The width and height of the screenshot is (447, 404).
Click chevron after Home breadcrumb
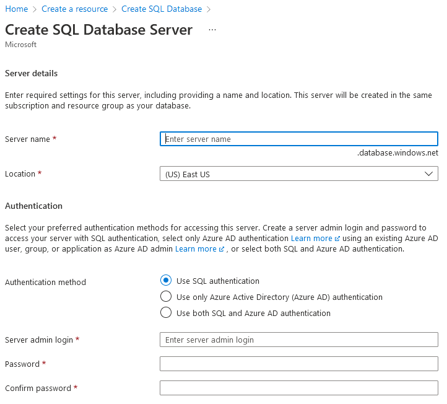35,9
